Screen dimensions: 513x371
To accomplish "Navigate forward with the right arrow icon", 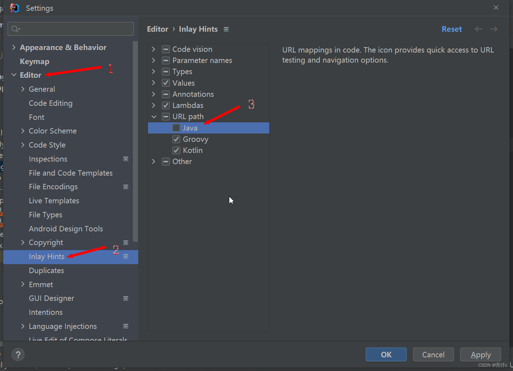I will coord(494,29).
